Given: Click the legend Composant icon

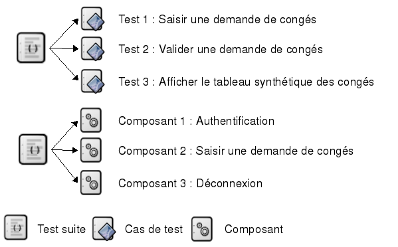Looking at the screenshot, I should pyautogui.click(x=202, y=229).
